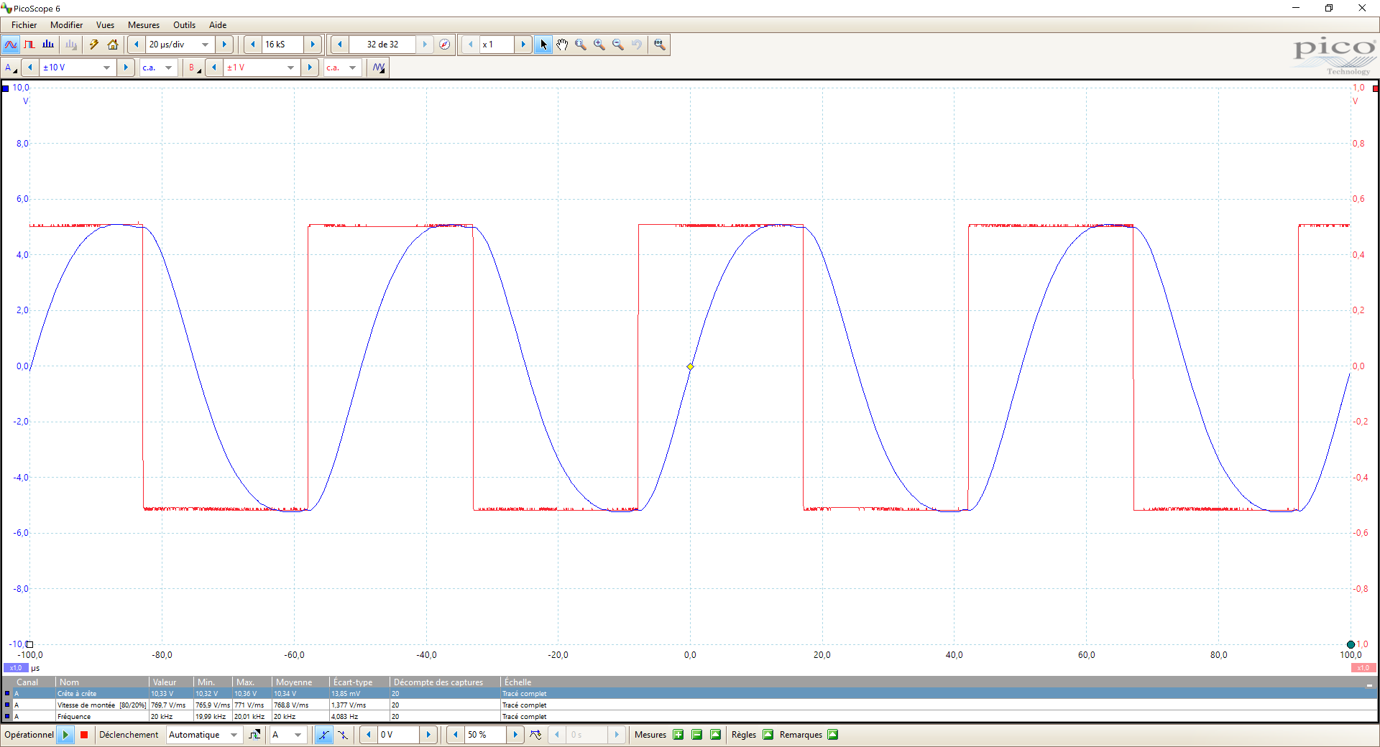Show Remarques notes green icon
This screenshot has width=1380, height=747.
pyautogui.click(x=833, y=735)
